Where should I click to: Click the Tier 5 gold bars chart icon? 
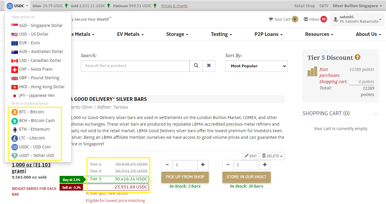click(312, 71)
